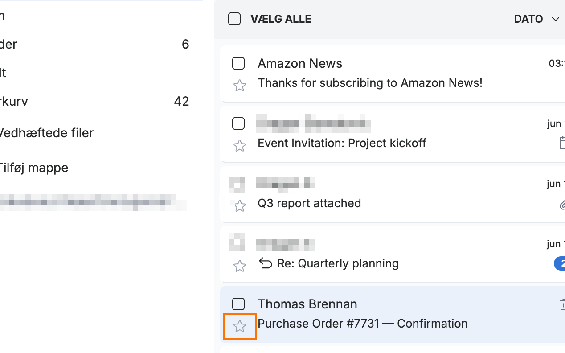565x353 pixels.
Task: Select the Amazon News email checkbox
Action: tap(238, 63)
